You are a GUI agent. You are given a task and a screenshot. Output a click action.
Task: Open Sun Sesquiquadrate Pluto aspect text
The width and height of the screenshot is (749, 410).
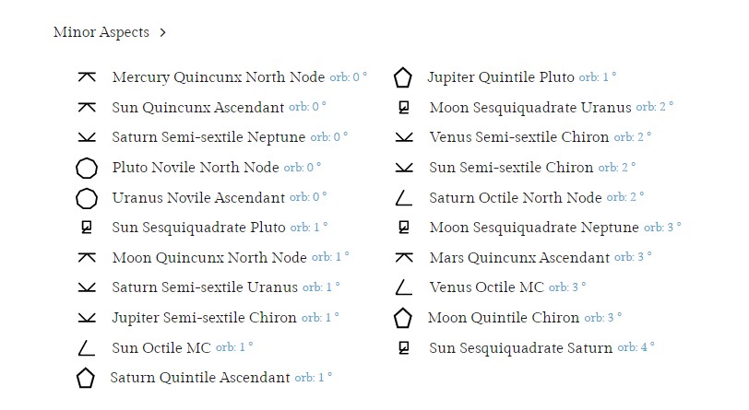pos(198,228)
